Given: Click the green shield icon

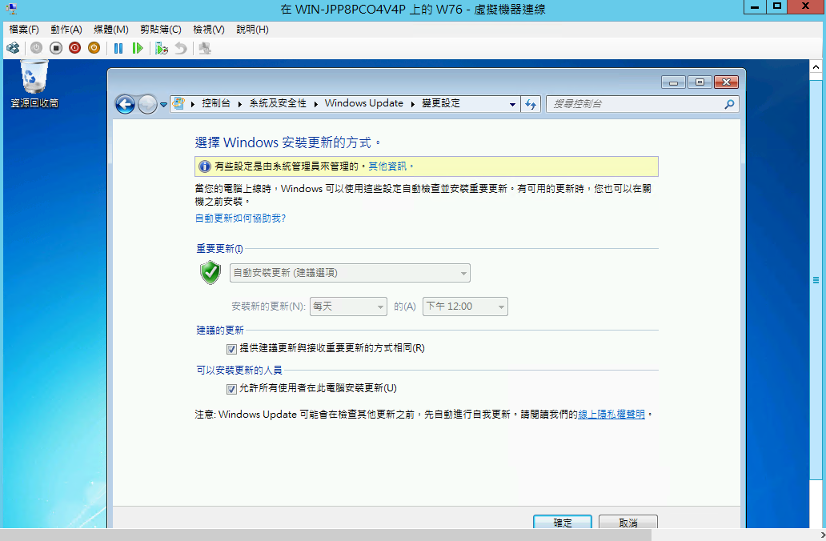Looking at the screenshot, I should click(211, 272).
